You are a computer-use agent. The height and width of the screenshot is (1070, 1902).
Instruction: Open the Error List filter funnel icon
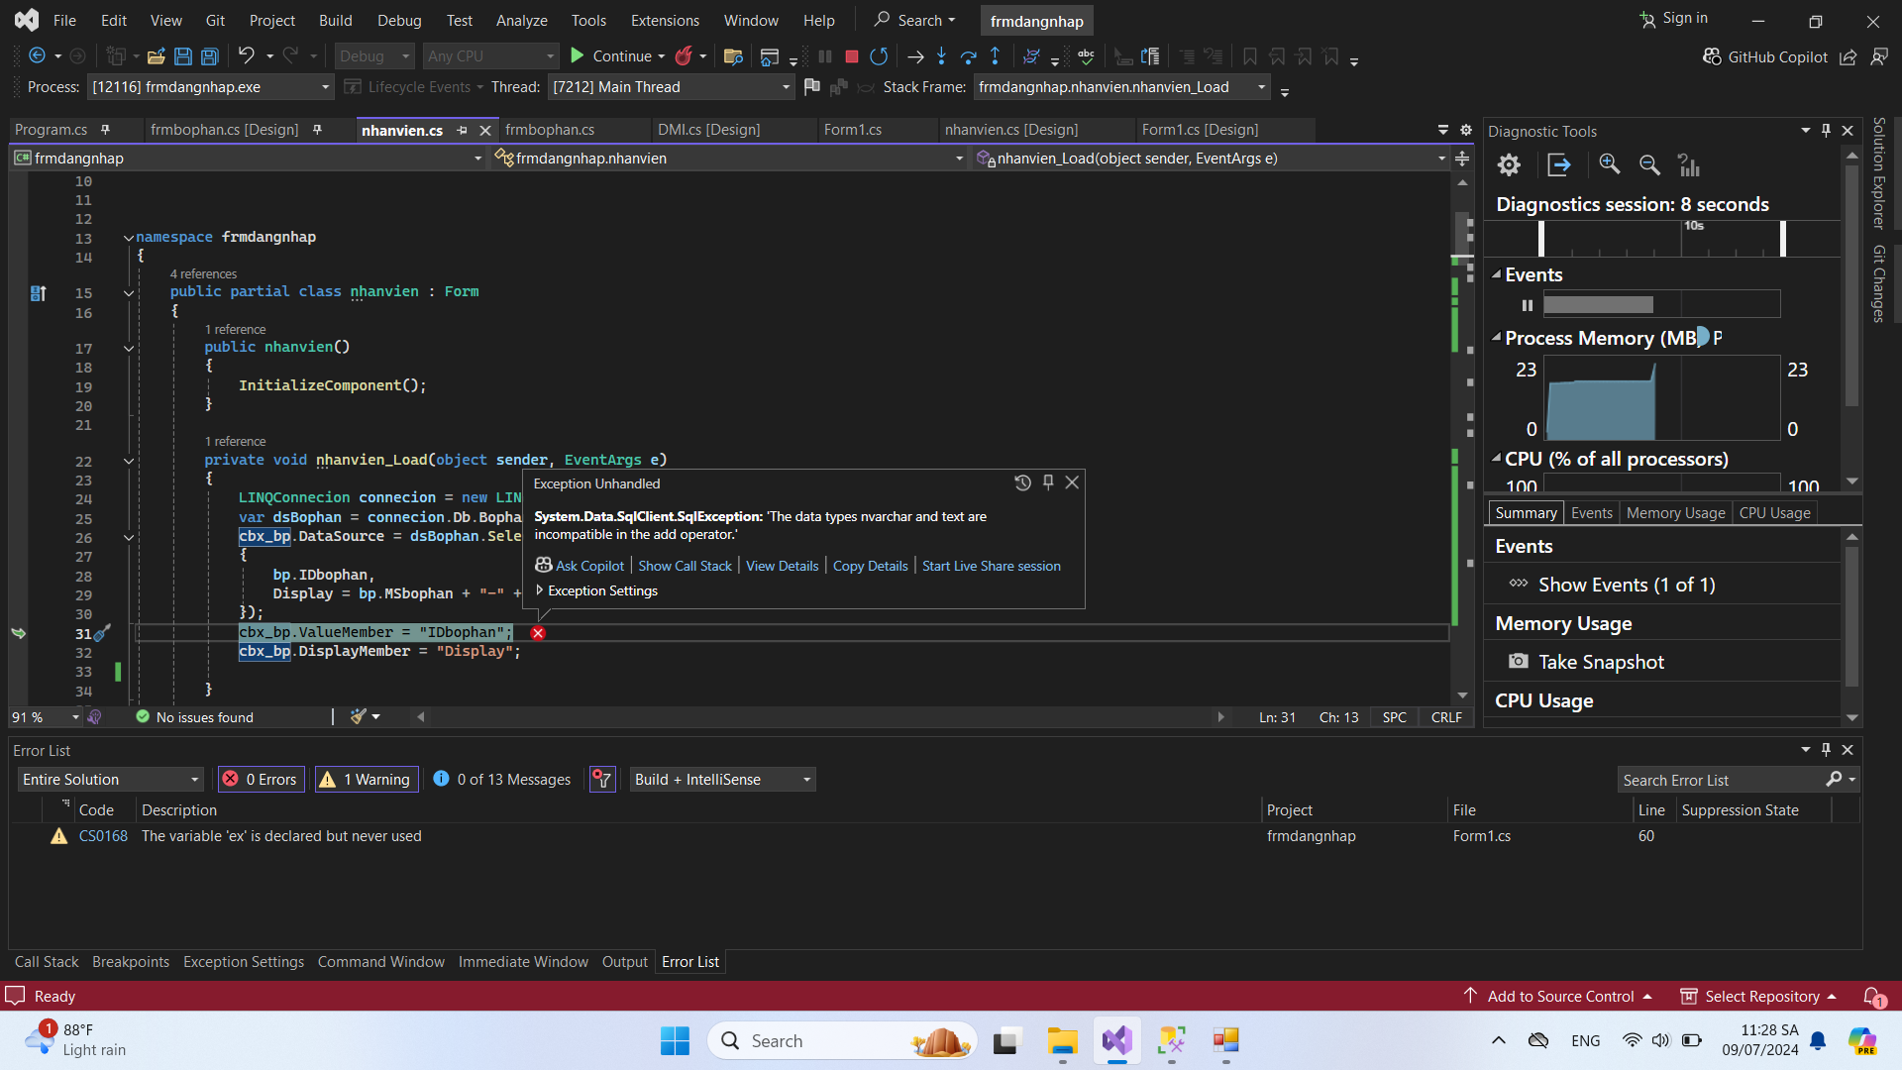click(x=602, y=780)
